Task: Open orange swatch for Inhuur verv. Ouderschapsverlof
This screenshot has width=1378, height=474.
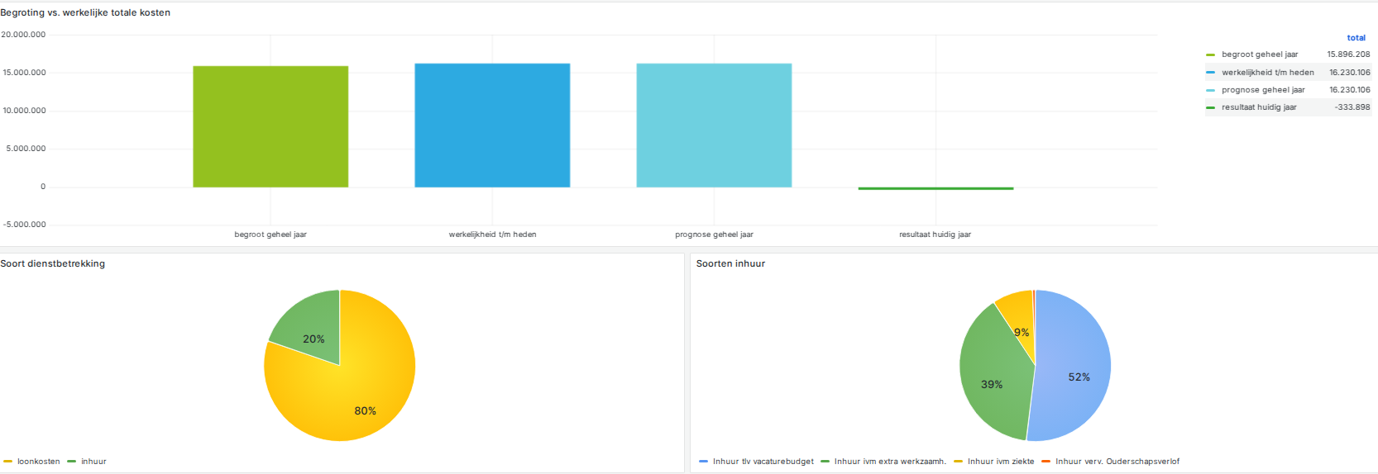Action: click(1045, 462)
